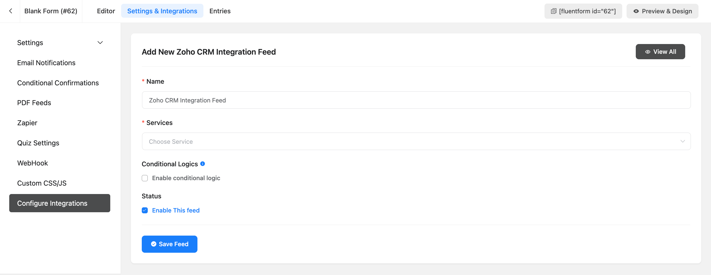Screen dimensions: 711x275
Task: Click the Services dropdown arrow
Action: tap(682, 141)
